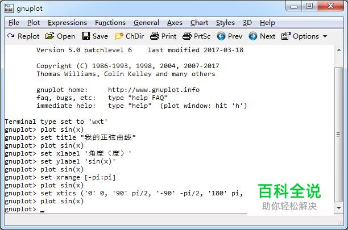Click the Version 5.0 patchlevel text

pos(84,50)
